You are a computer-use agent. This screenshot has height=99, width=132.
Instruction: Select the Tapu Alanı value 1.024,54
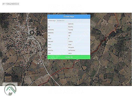point(70,41)
